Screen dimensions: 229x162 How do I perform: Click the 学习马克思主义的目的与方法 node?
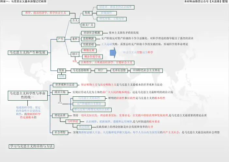[x=31, y=145]
